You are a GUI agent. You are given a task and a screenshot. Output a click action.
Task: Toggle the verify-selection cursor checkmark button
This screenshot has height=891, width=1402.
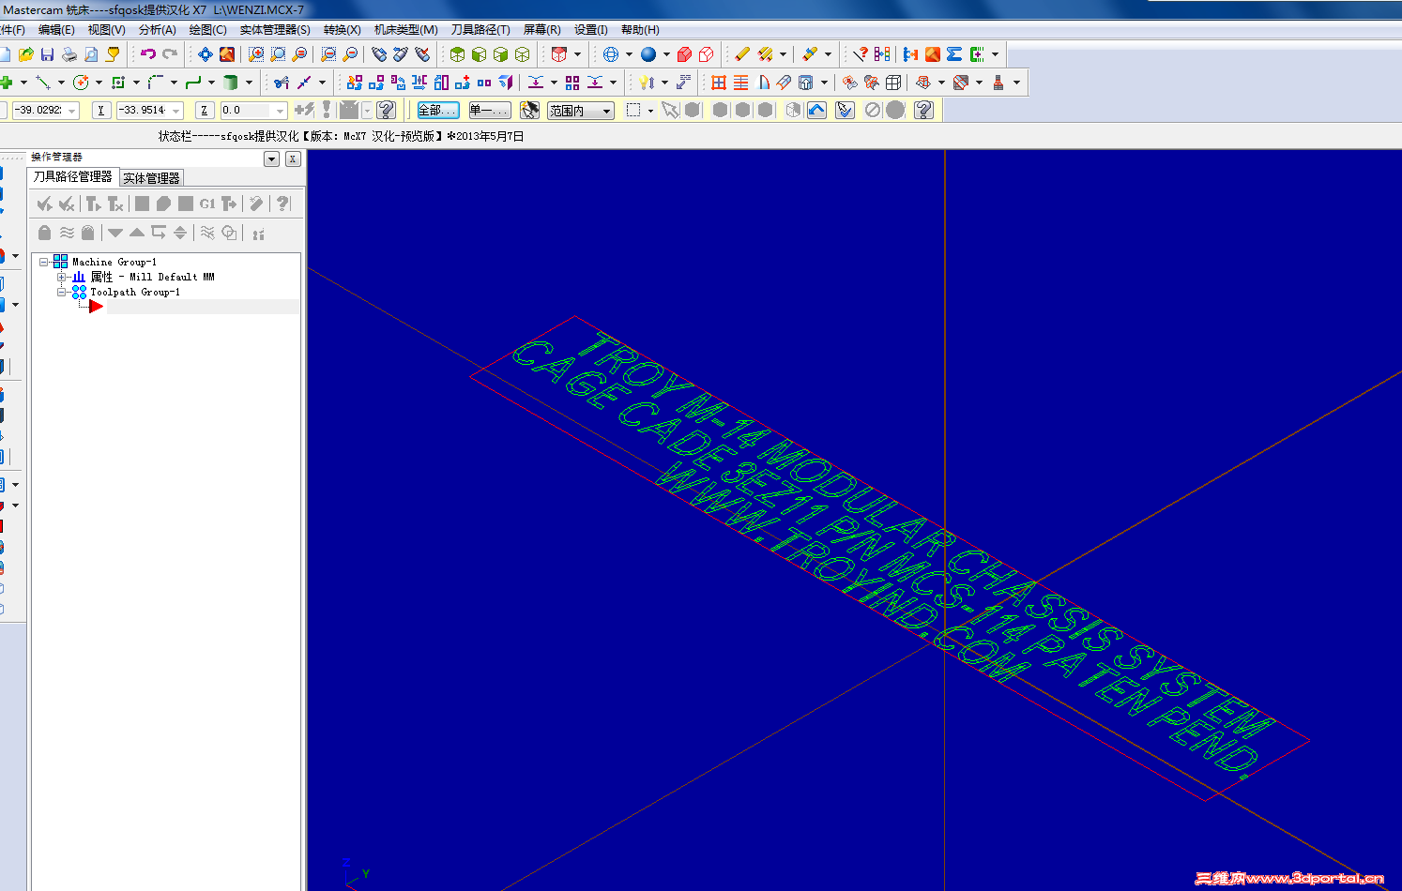point(845,110)
